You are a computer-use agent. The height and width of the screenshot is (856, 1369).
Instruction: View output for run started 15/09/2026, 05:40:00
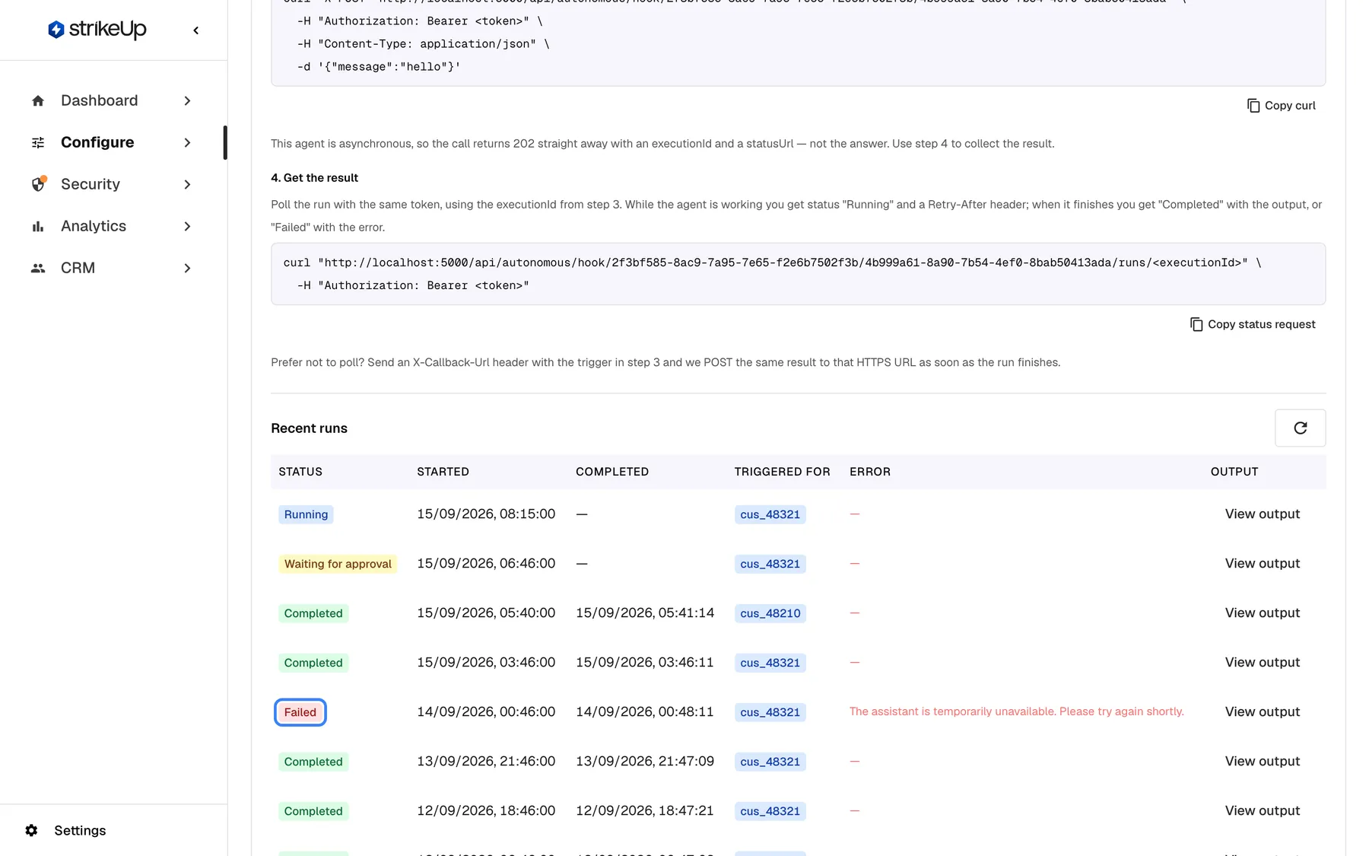1263,613
